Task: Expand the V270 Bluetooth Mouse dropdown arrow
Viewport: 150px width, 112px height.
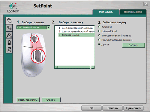Action: click(x=49, y=27)
